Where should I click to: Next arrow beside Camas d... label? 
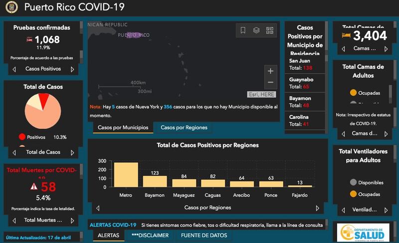(x=386, y=134)
